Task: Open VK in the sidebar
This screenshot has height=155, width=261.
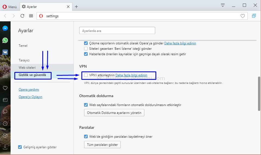Action: click(x=5, y=52)
